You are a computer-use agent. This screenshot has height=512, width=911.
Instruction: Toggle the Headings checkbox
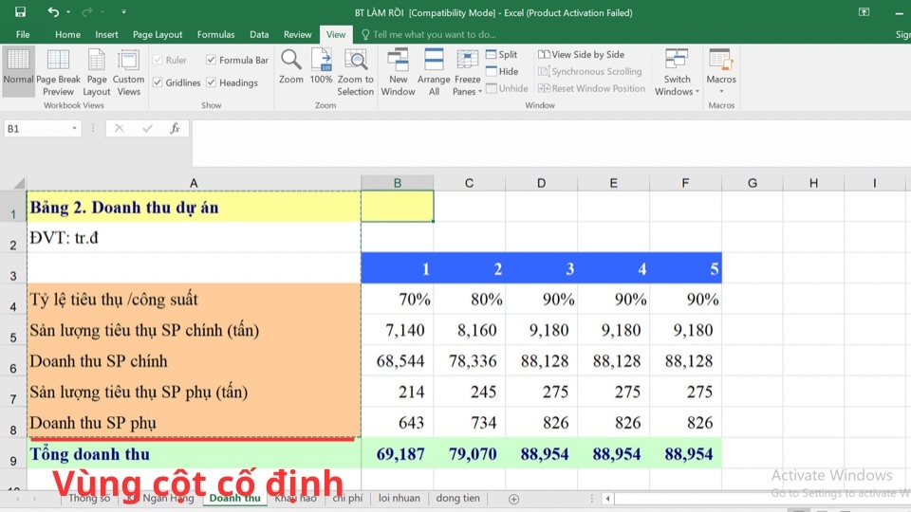(x=211, y=82)
